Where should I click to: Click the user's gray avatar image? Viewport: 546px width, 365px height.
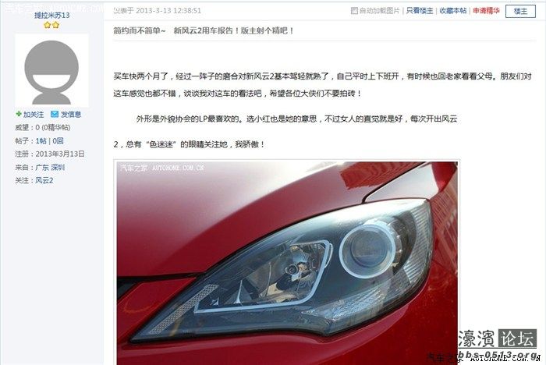pos(51,71)
